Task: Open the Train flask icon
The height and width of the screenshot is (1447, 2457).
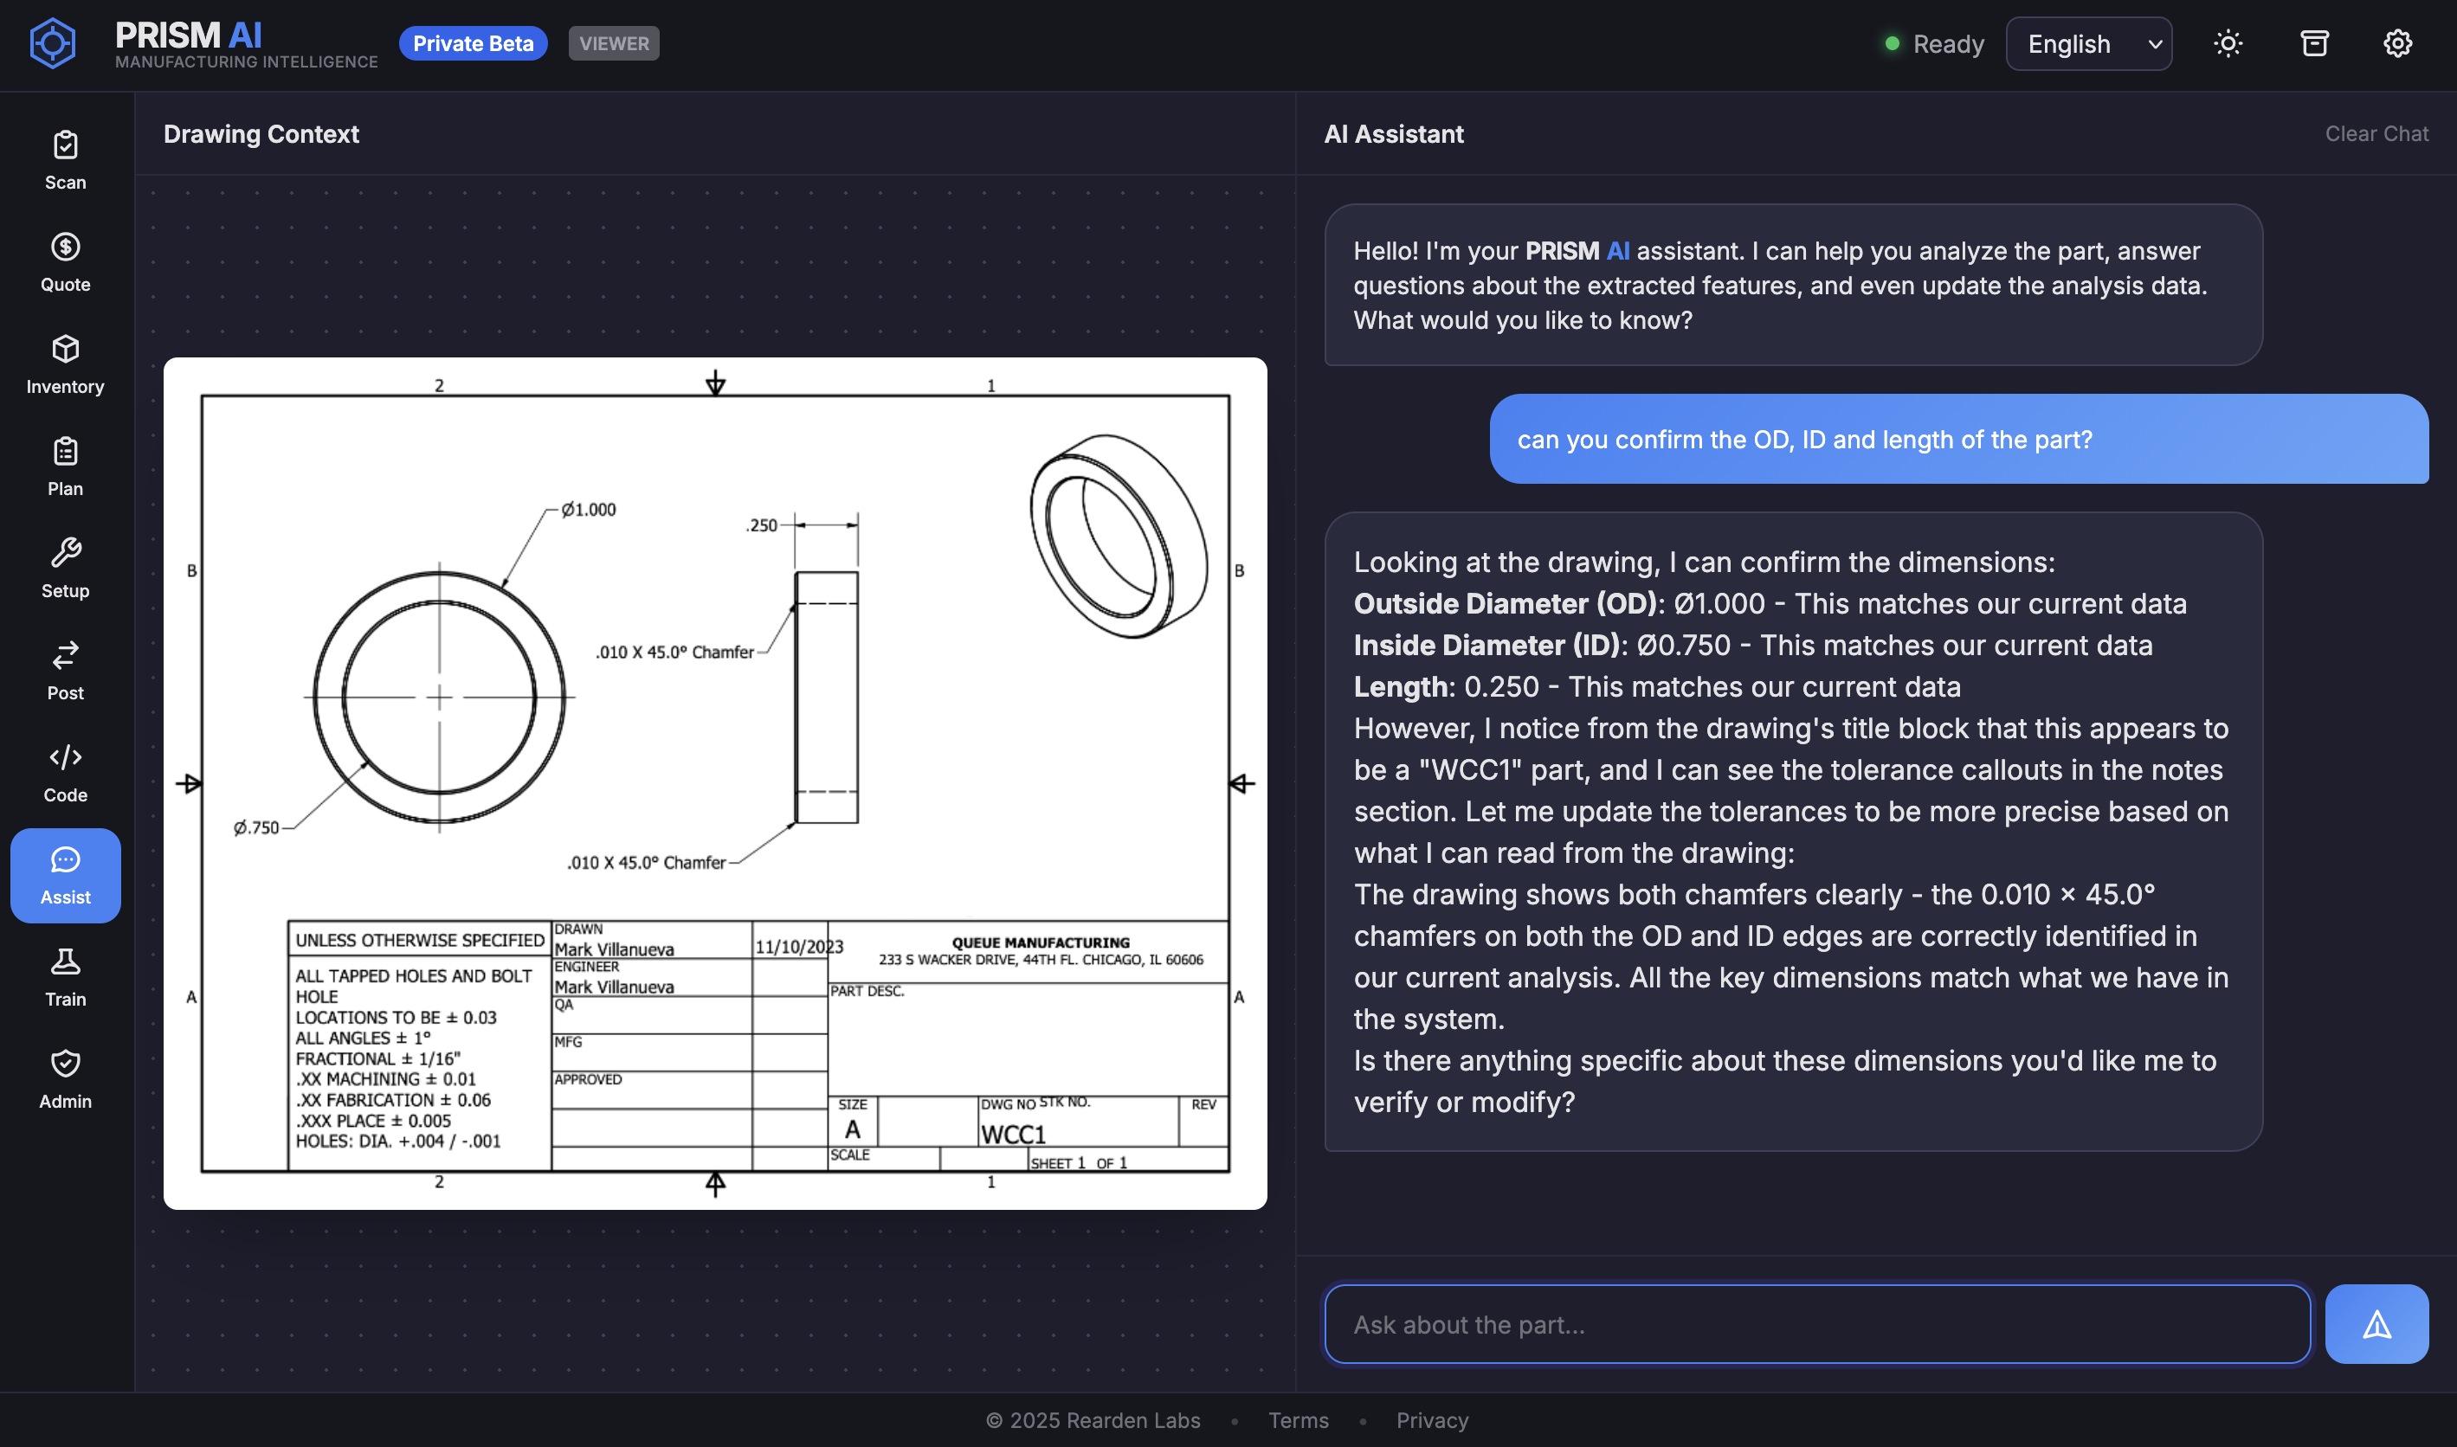Action: (65, 977)
